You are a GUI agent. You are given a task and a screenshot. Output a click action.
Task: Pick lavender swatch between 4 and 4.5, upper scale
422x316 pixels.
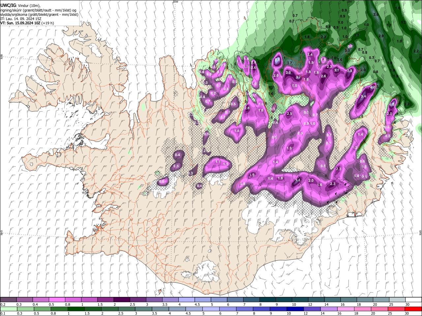click(187, 300)
